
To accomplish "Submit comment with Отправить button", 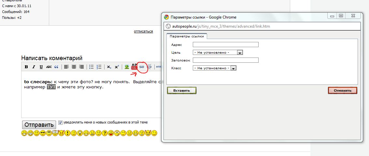I will click(x=39, y=125).
